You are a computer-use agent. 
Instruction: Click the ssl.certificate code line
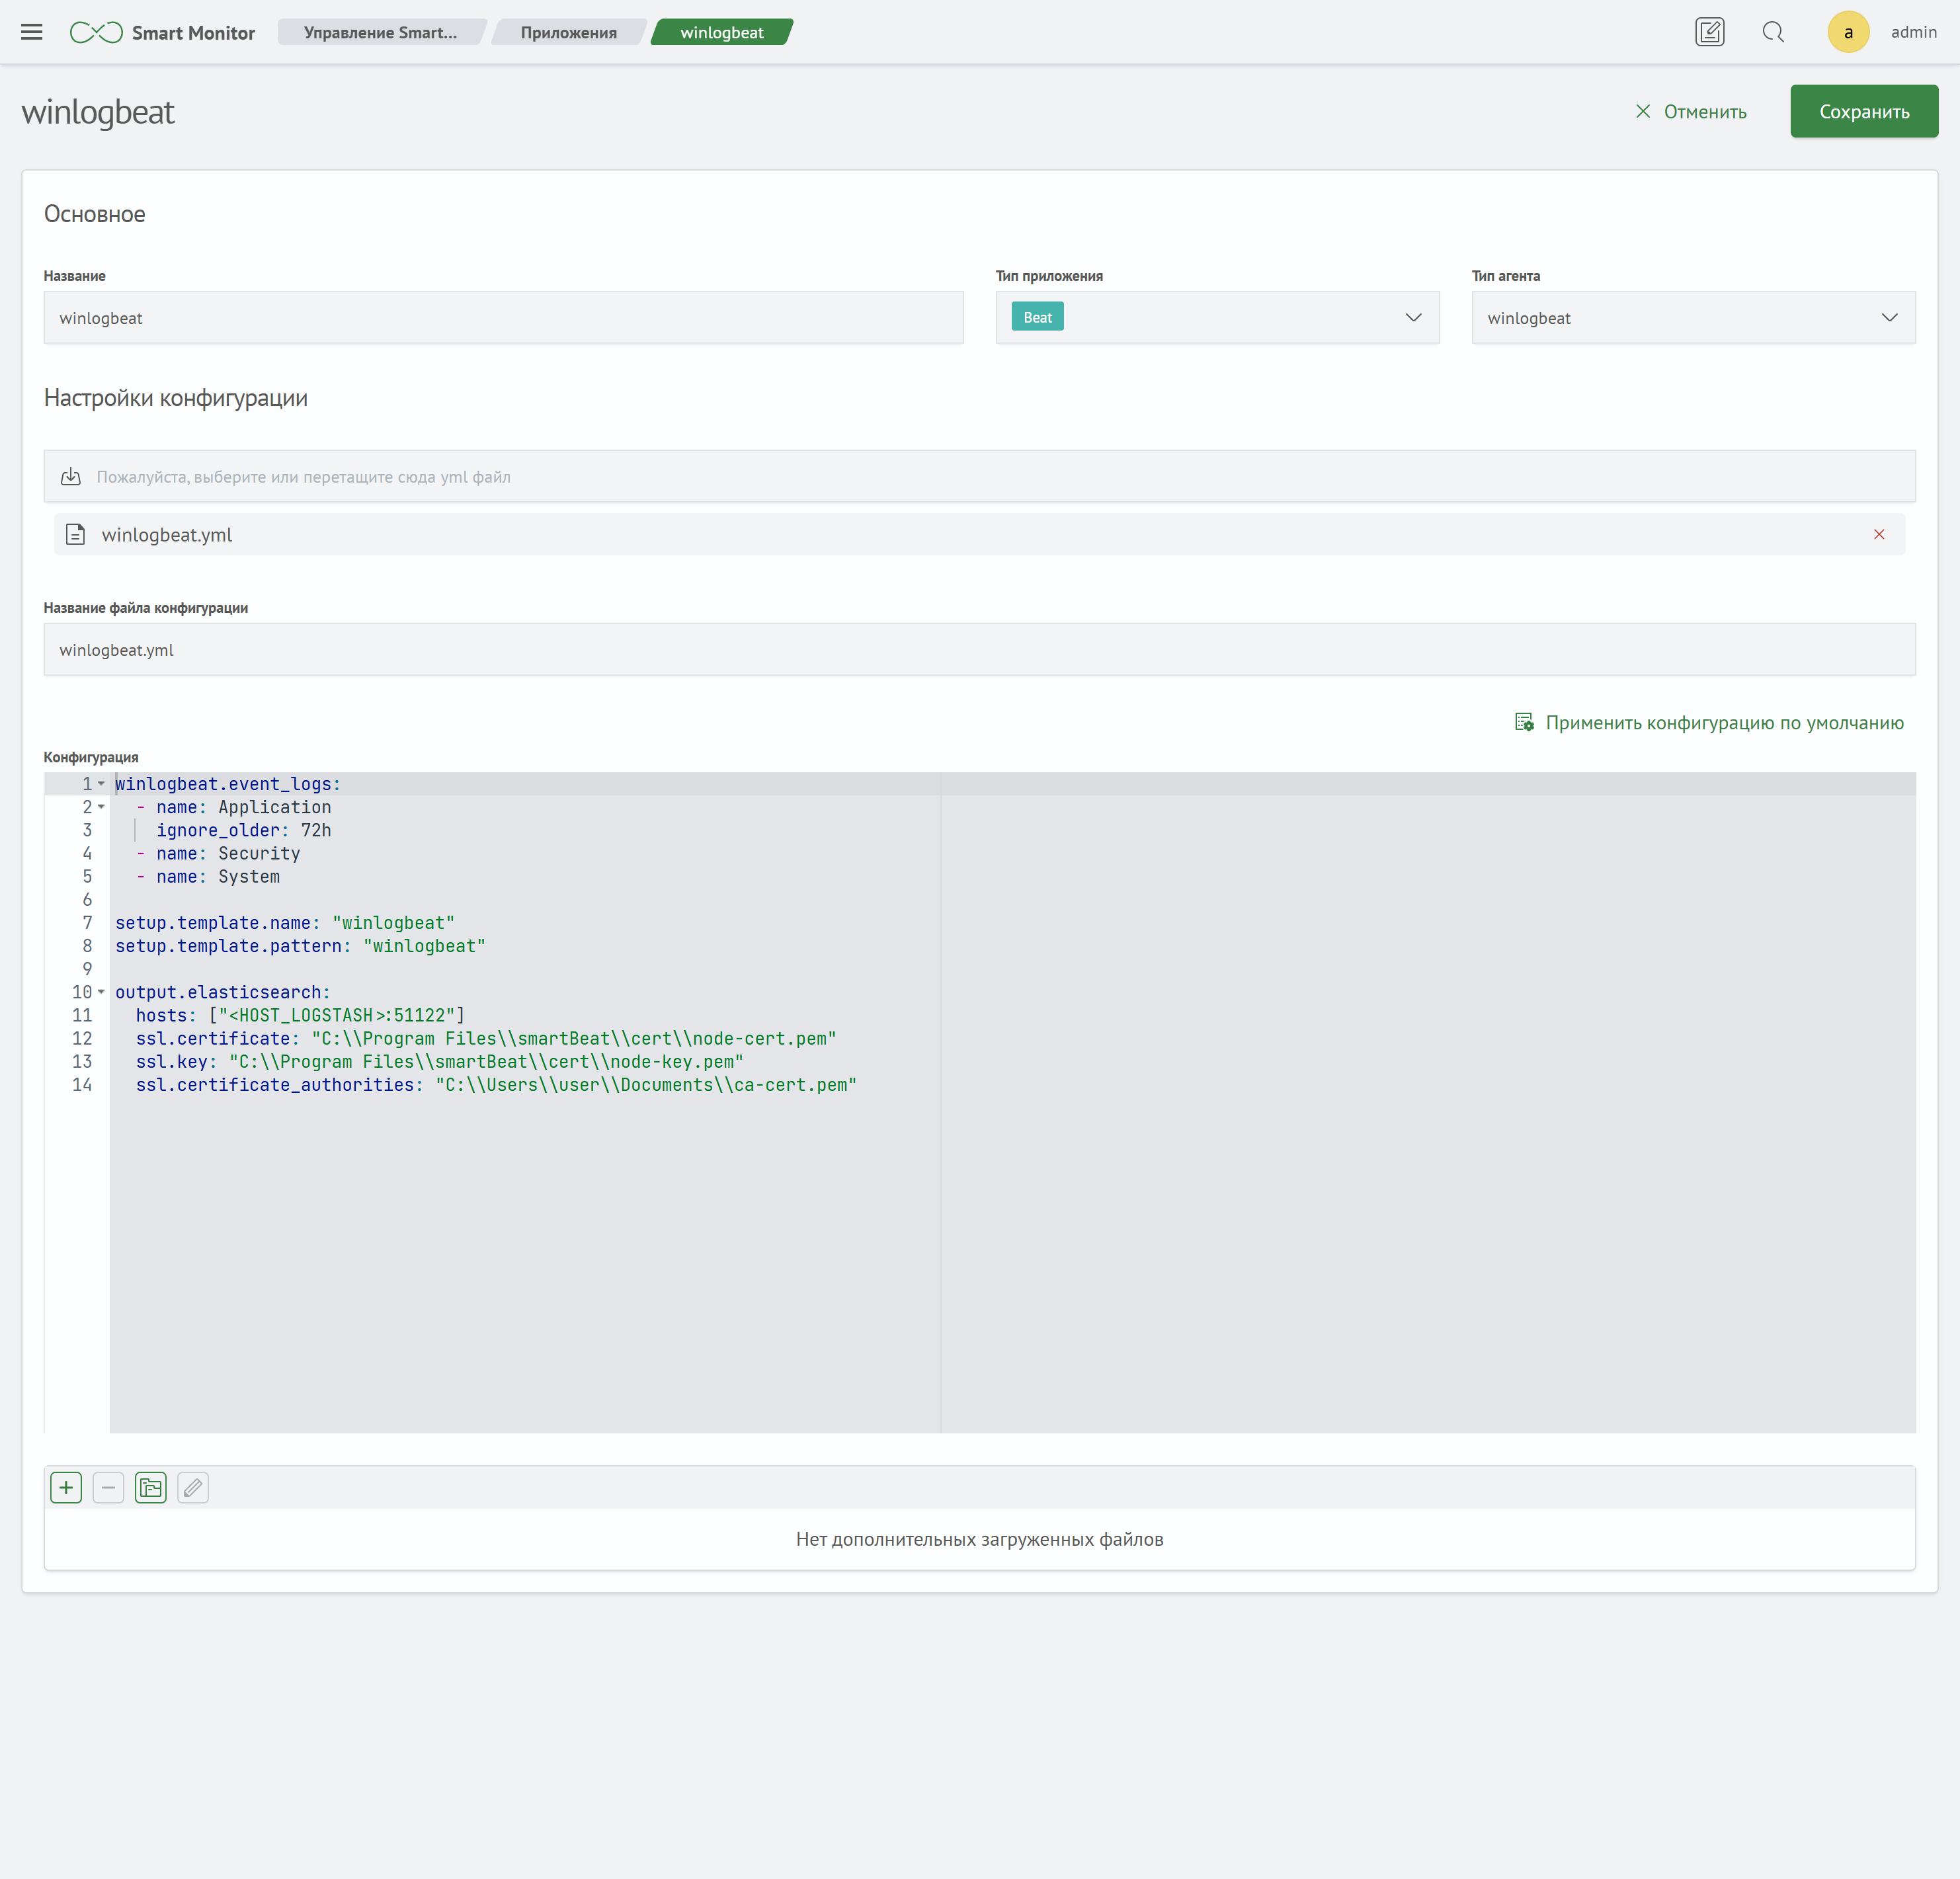click(486, 1038)
